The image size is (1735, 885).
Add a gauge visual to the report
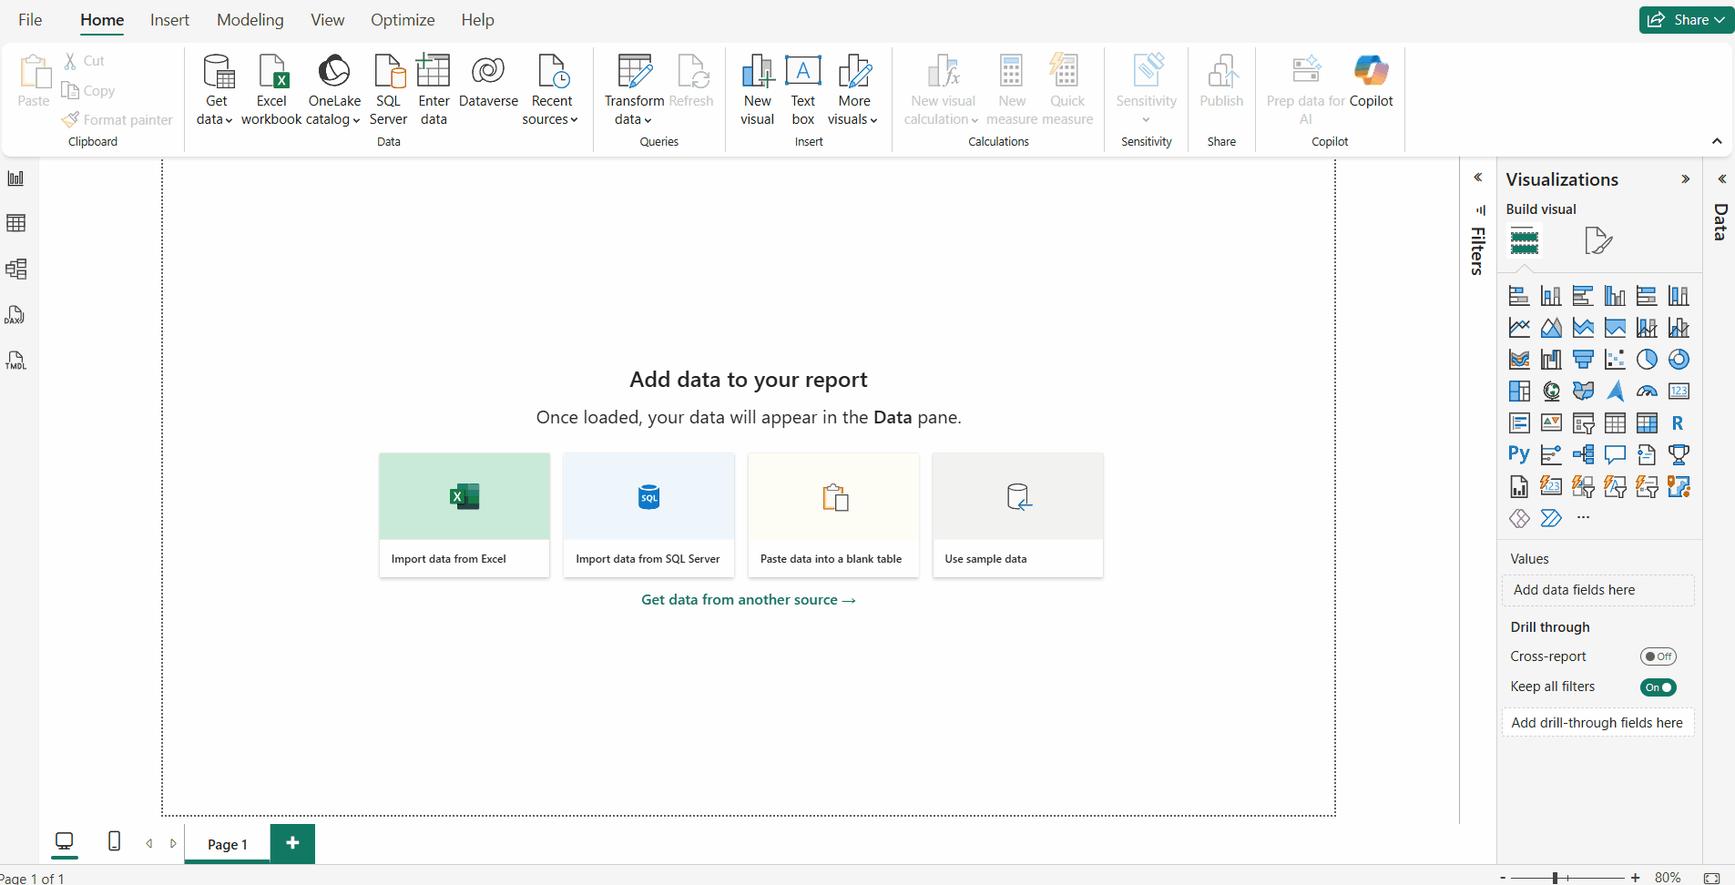pos(1647,391)
